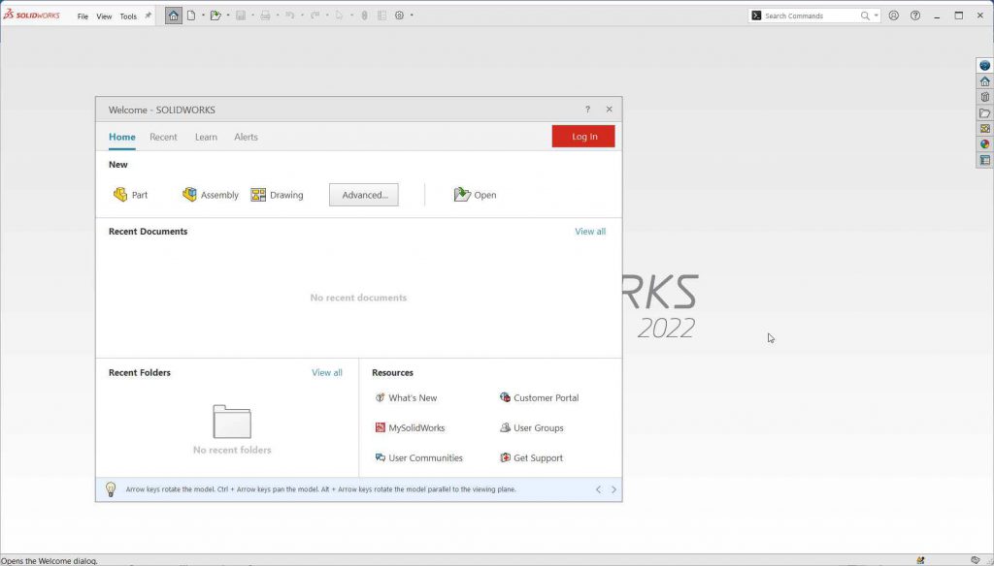The width and height of the screenshot is (994, 566).
Task: Click the New document icon in toolbar
Action: [x=191, y=16]
